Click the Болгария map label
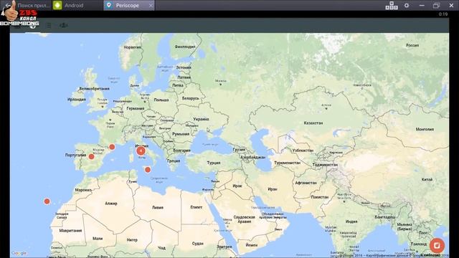The width and height of the screenshot is (459, 258). tap(181, 150)
